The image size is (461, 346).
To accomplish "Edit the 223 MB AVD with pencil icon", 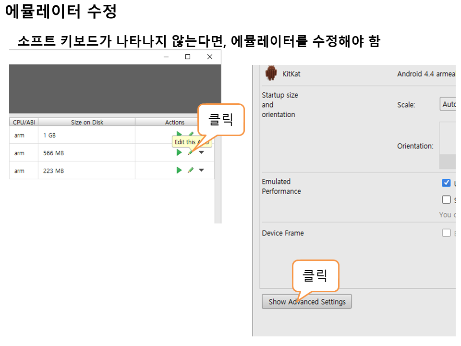I will click(191, 170).
